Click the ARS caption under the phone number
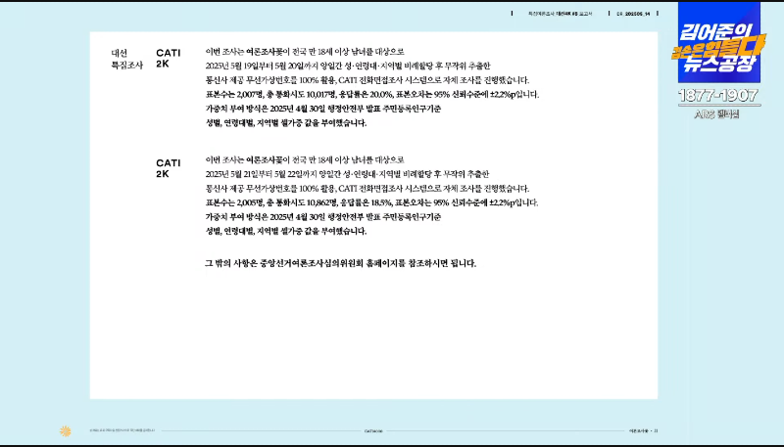Viewport: 784px width, 447px height. [x=716, y=114]
